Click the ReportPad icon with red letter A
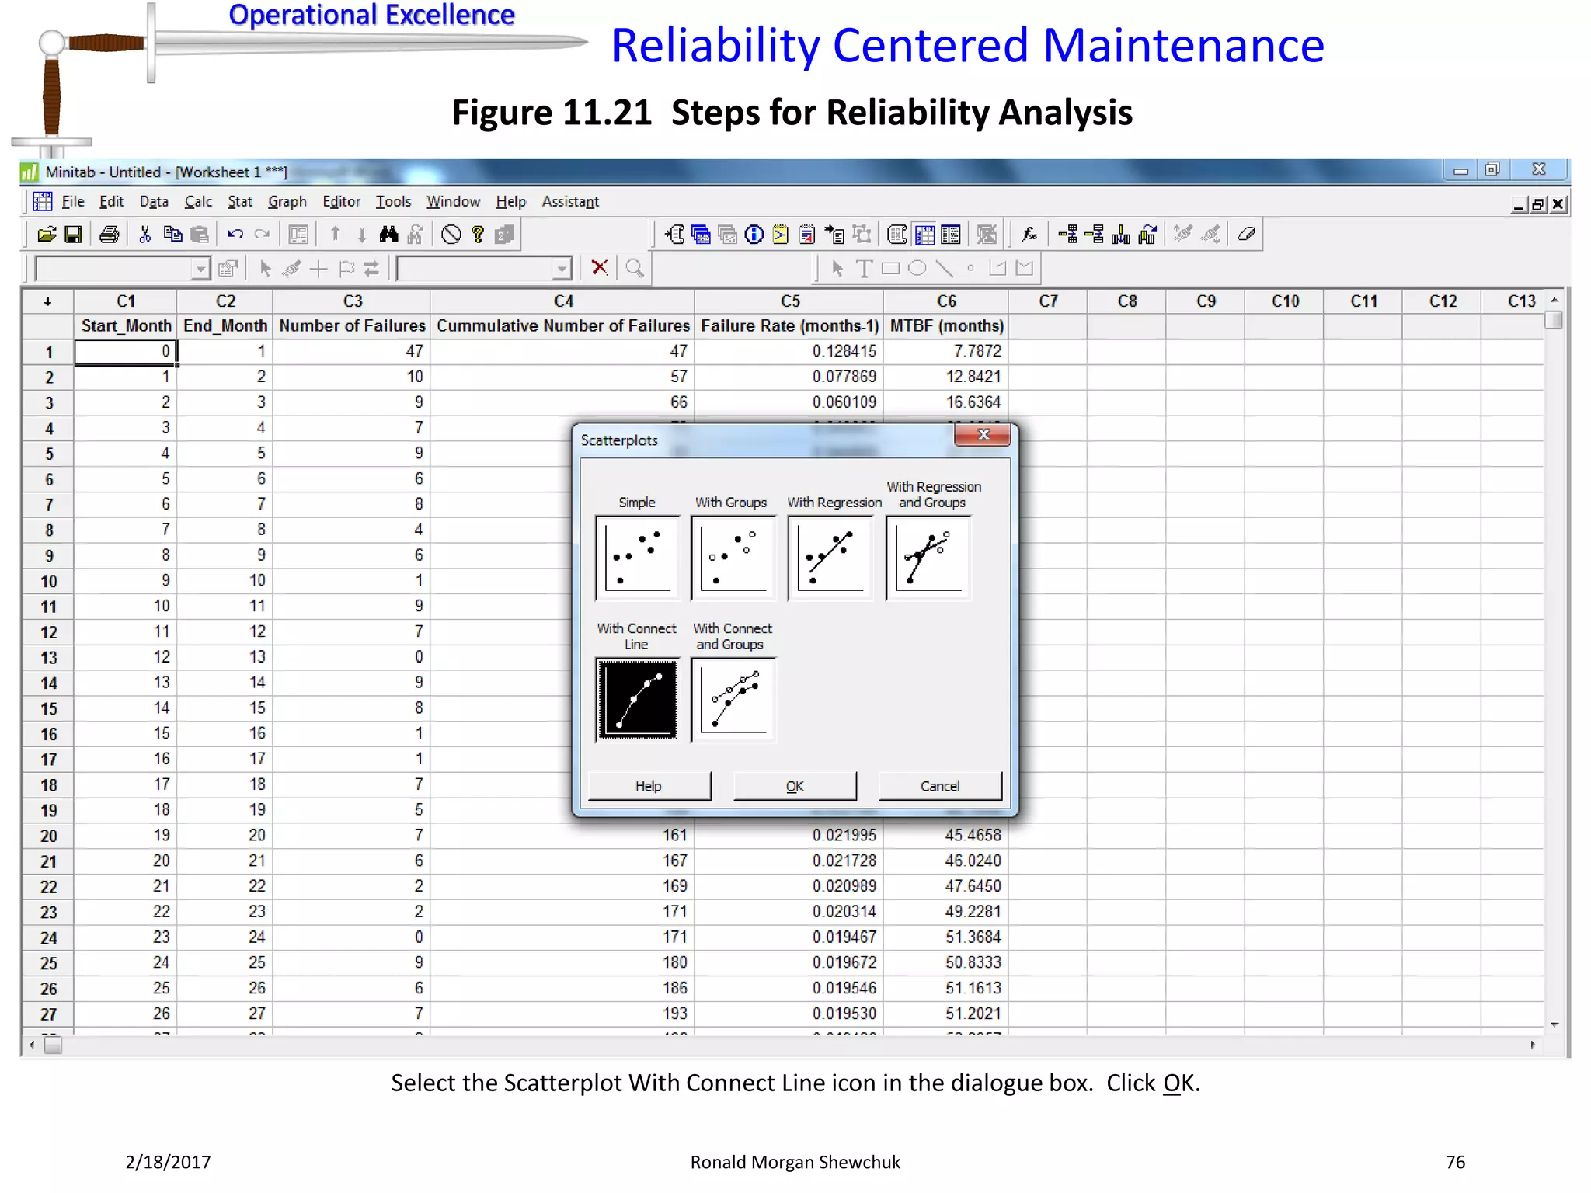Screen dimensions: 1591x1193 point(807,235)
